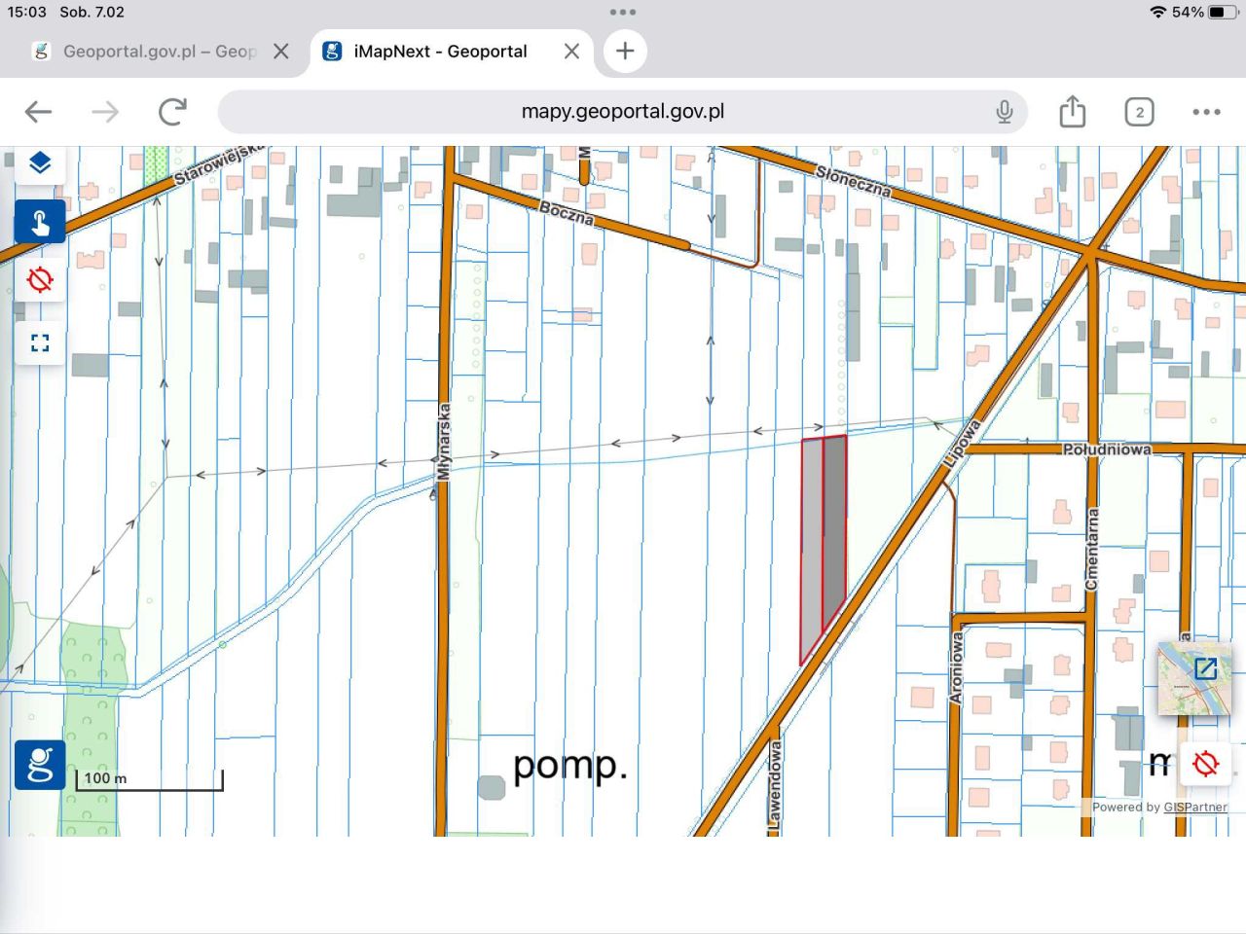This screenshot has height=934, width=1246.
Task: Open the GISPartner link
Action: [1194, 808]
